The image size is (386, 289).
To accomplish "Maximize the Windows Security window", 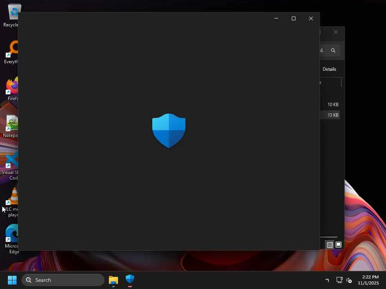I will (x=293, y=18).
